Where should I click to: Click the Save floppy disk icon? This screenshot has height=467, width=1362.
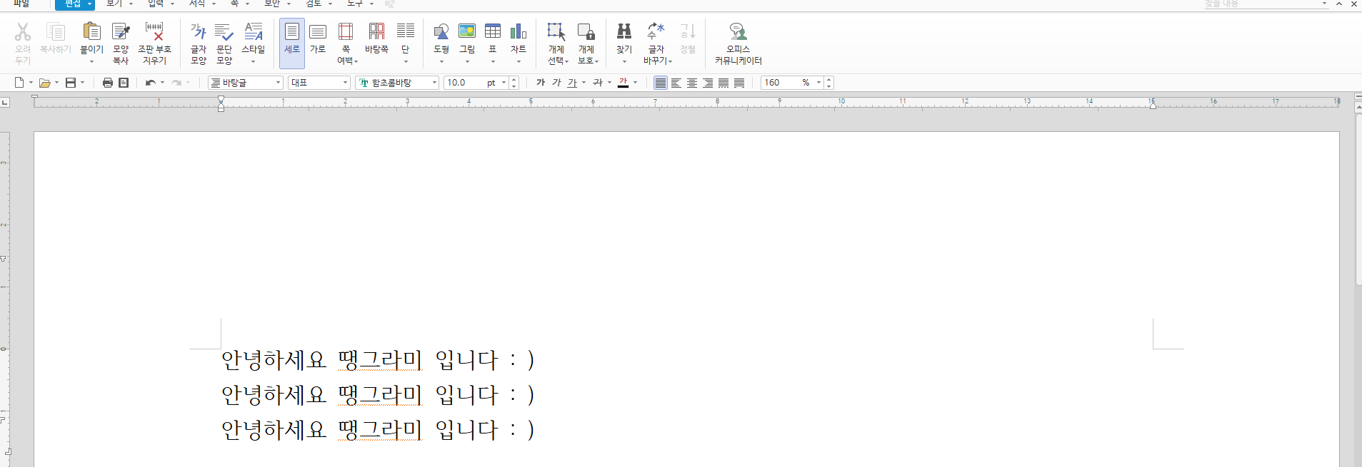click(x=71, y=83)
